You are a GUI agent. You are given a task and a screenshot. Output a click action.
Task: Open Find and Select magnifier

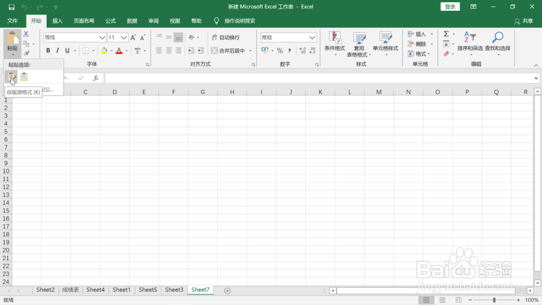(498, 44)
